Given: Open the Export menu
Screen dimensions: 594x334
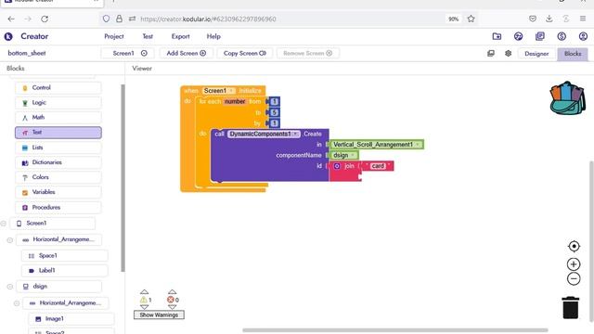Looking at the screenshot, I should coord(180,36).
